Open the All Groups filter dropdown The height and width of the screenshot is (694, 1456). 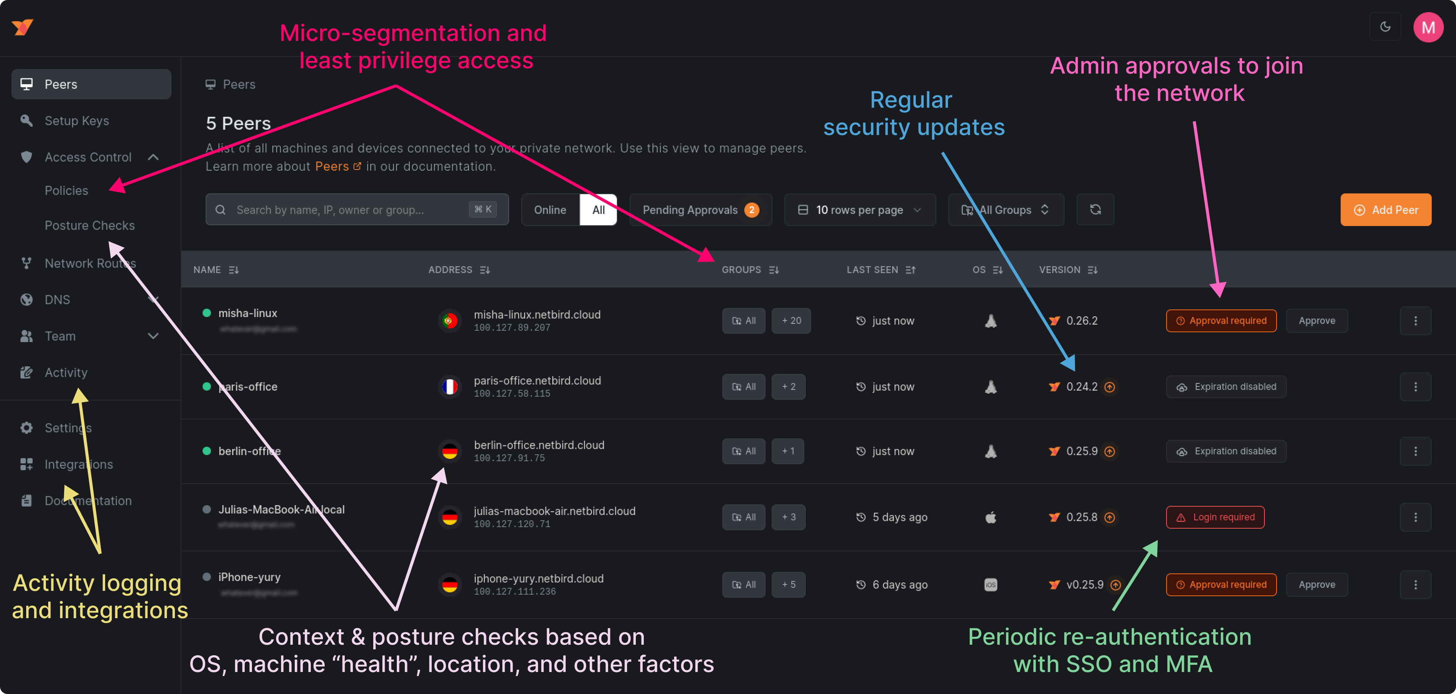coord(1006,210)
